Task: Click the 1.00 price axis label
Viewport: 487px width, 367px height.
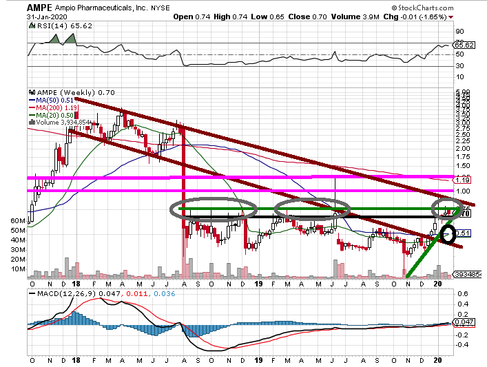Action: (x=462, y=191)
